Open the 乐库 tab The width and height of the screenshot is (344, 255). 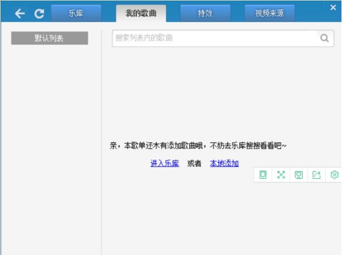point(76,13)
